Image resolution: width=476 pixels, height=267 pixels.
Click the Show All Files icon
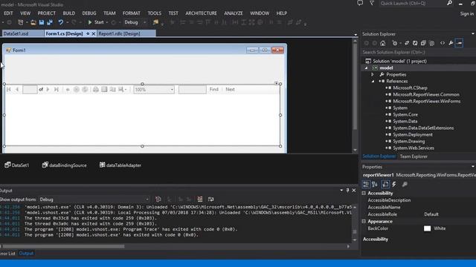point(431,43)
